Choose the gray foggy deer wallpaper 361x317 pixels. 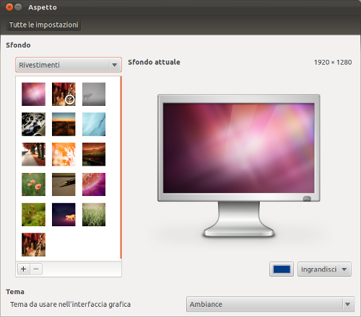[x=94, y=94]
